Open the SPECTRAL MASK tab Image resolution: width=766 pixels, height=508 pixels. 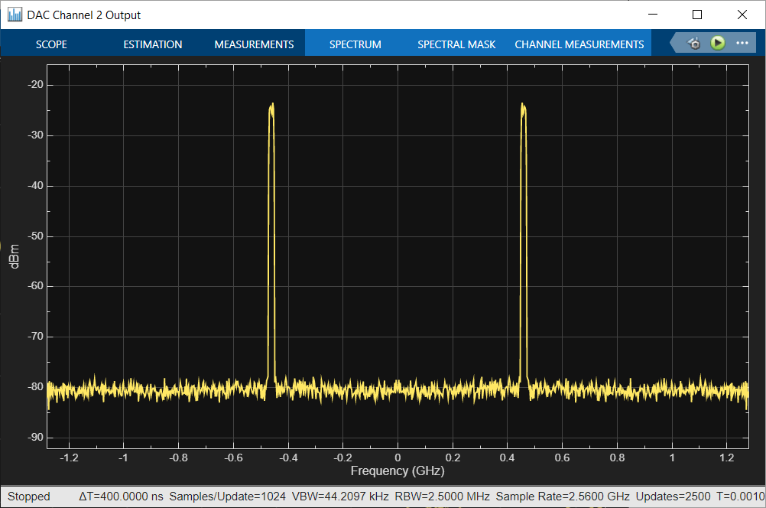click(x=456, y=44)
